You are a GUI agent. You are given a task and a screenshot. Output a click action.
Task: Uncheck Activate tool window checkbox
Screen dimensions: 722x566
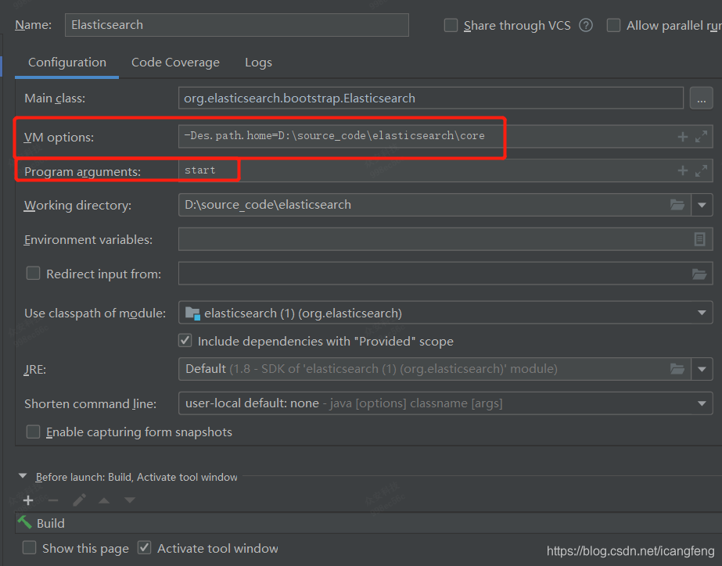(x=144, y=547)
